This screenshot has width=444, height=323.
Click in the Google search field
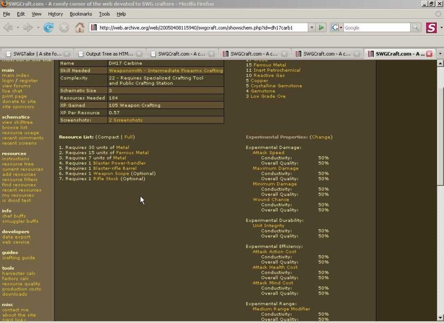tap(376, 27)
